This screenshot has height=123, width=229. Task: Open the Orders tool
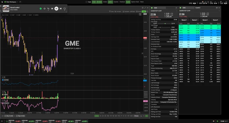[x=105, y=2]
